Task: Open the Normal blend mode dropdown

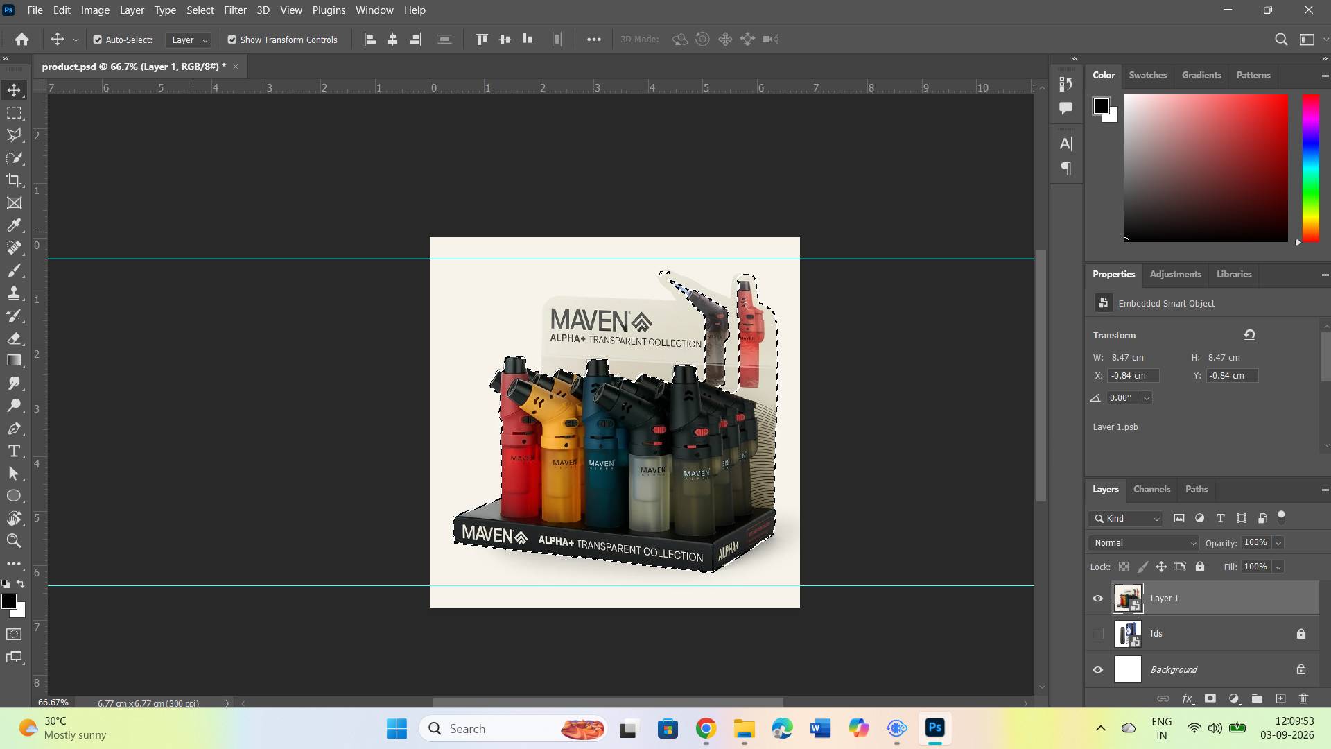Action: click(1143, 543)
